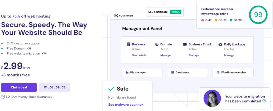
Task: Open the Databases button
Action: click(187, 72)
